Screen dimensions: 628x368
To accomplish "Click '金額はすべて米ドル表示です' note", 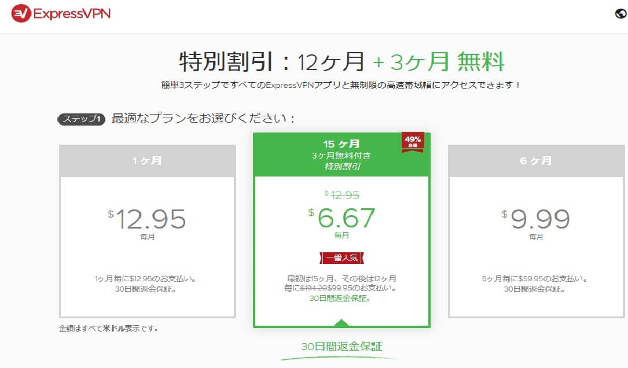I will coord(109,329).
